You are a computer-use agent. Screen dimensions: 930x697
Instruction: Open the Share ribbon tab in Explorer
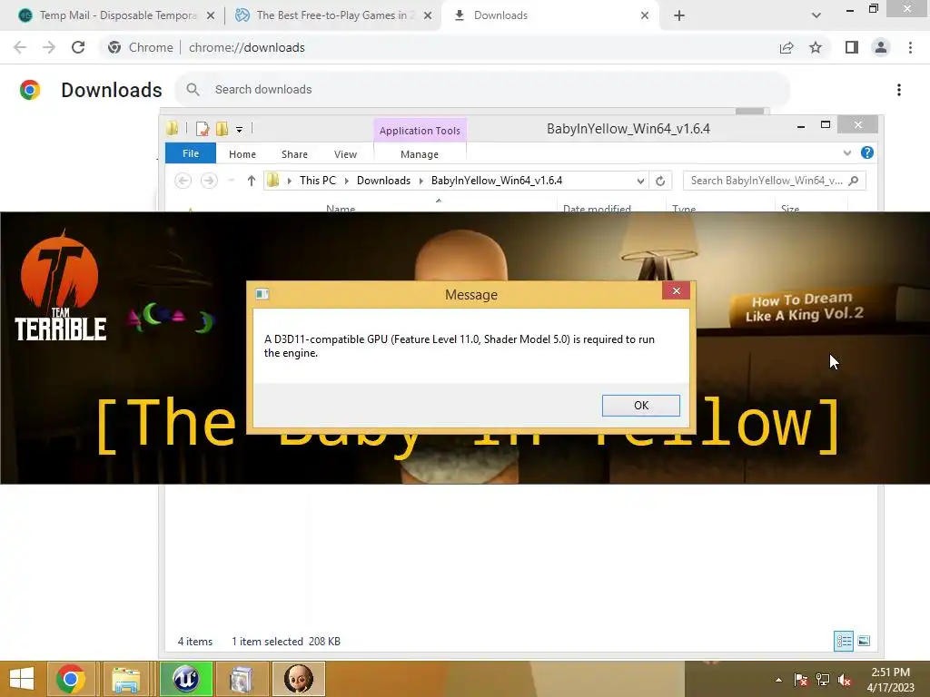coord(294,154)
